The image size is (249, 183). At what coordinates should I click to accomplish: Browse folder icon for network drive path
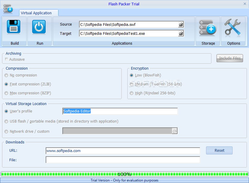(175, 131)
